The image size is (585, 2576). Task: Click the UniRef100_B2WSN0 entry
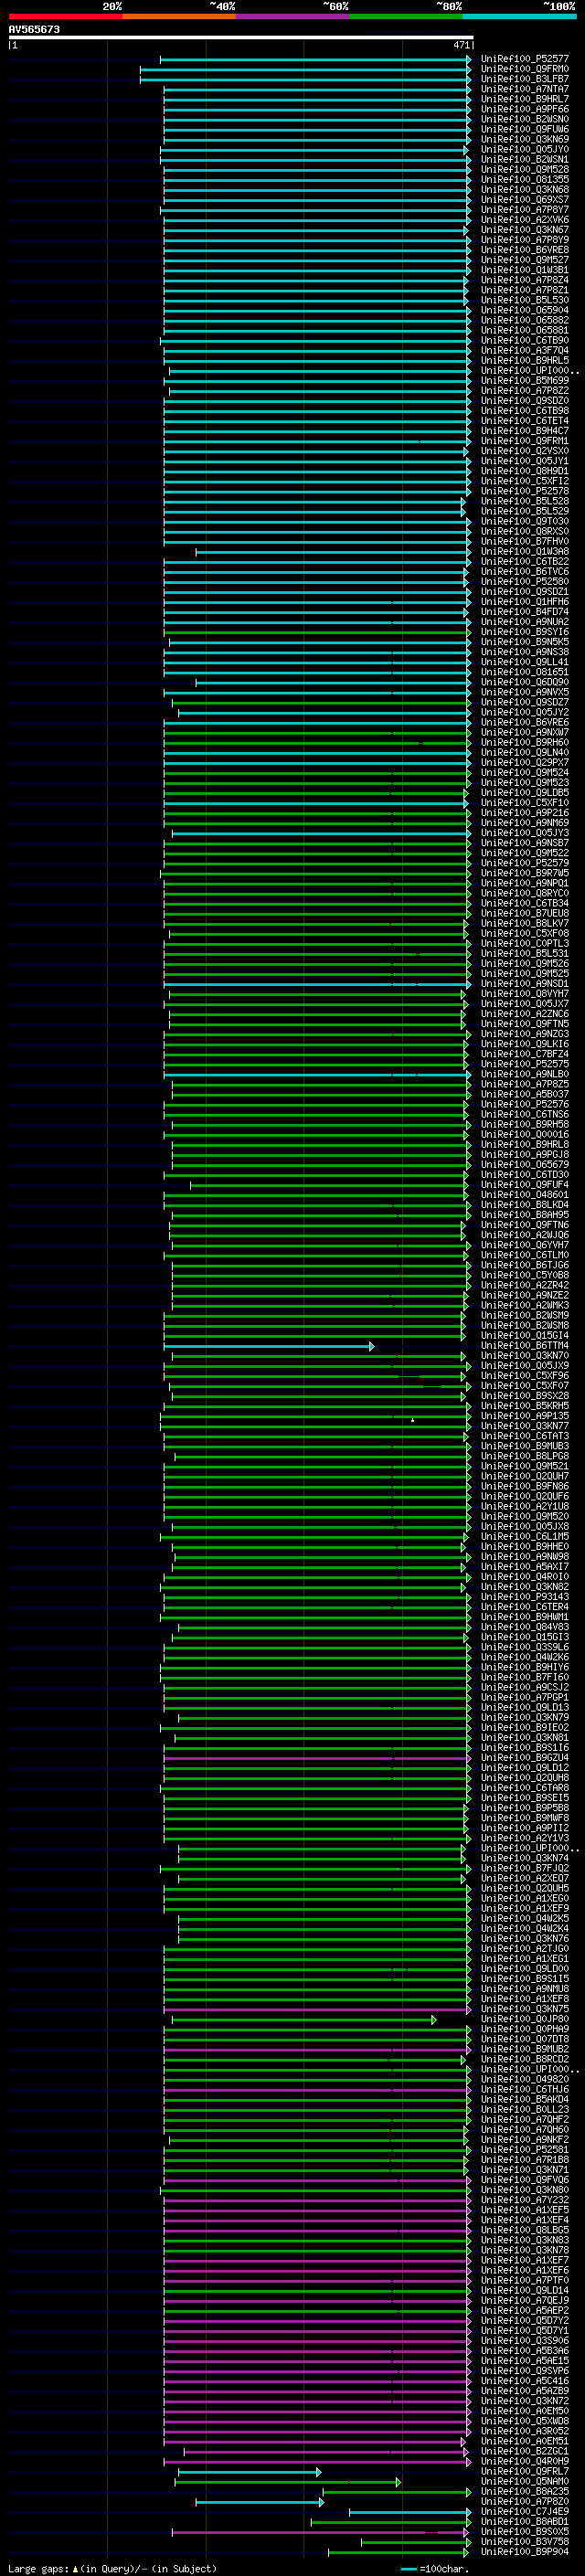pos(525,119)
